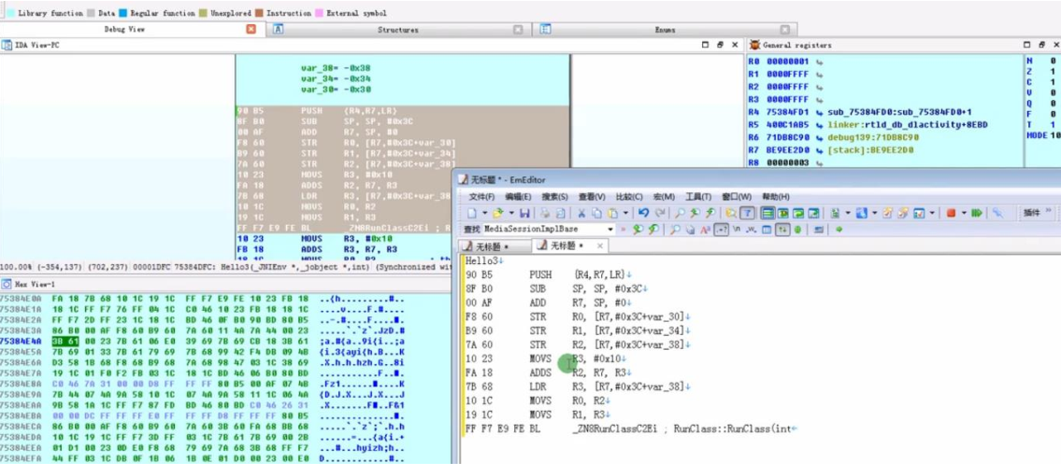Screen dimensions: 1061x476
Task: Select the Debug View tab in IDA
Action: [x=123, y=30]
